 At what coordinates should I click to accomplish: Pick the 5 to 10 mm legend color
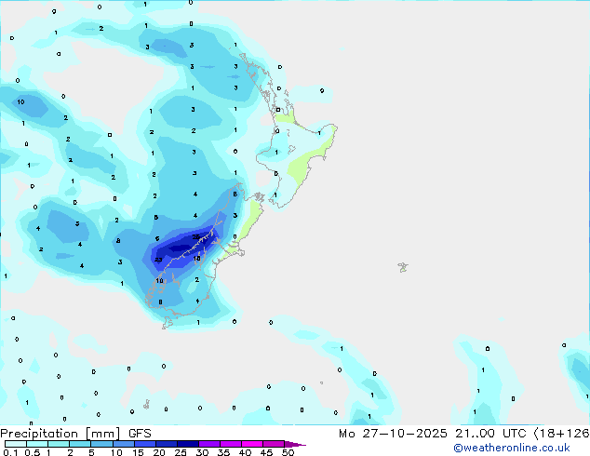(101, 444)
